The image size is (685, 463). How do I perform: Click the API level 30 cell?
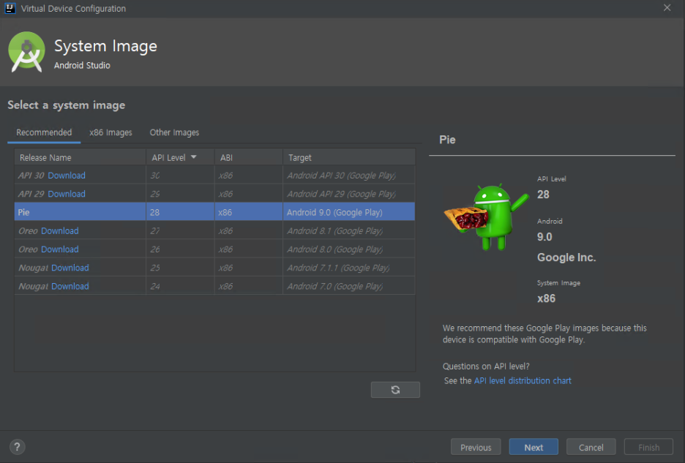click(x=180, y=175)
